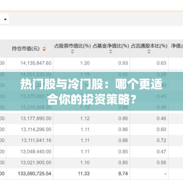Viewport: 183px width, 183px height.
Task: Click value 0.93 in first row
Action: (x=123, y=63)
